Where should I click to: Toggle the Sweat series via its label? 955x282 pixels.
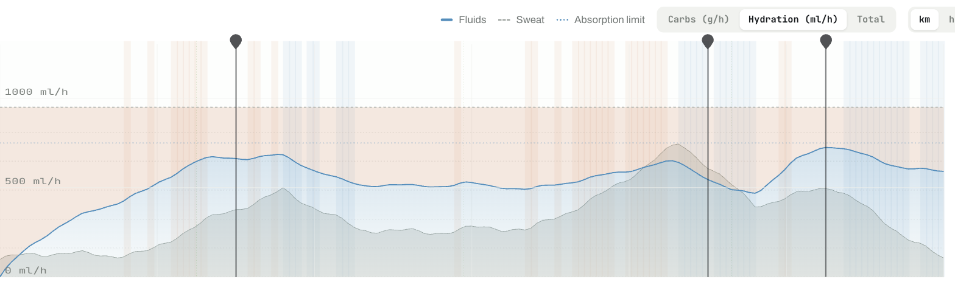[530, 19]
